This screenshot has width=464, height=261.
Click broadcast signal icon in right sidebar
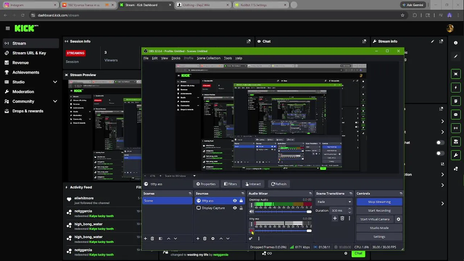click(456, 128)
